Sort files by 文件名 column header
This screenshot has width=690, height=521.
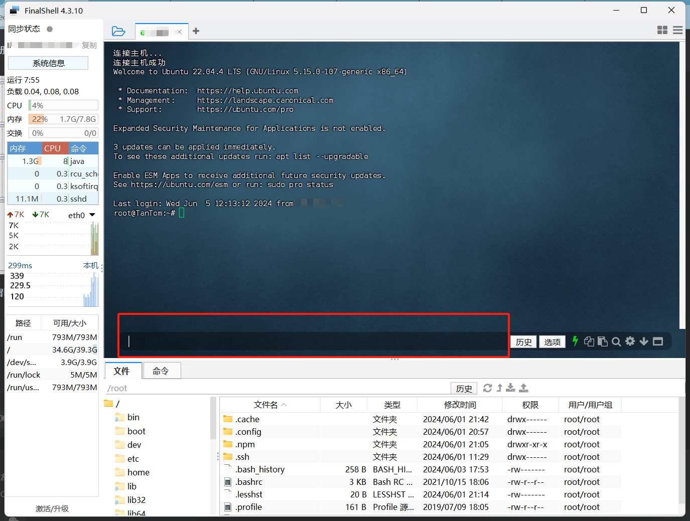(270, 405)
